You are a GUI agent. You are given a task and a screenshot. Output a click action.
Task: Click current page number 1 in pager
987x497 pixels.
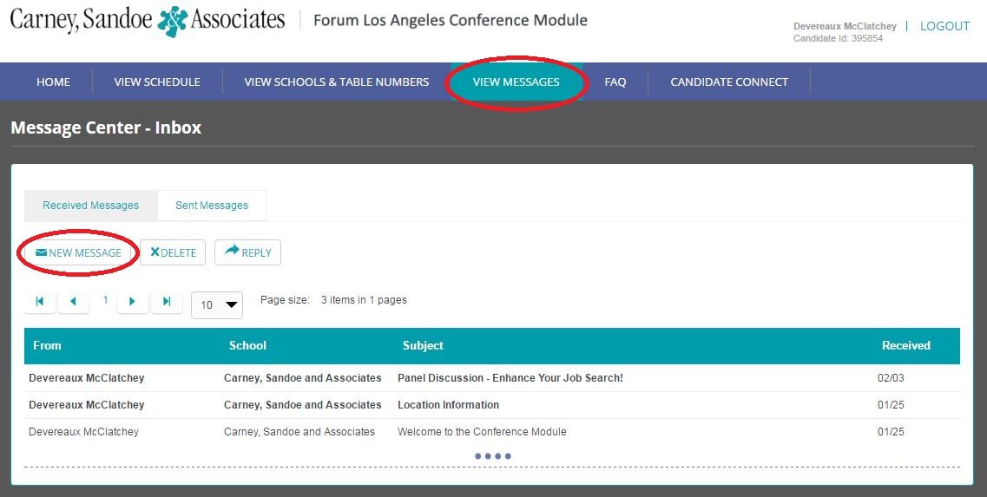click(x=105, y=300)
